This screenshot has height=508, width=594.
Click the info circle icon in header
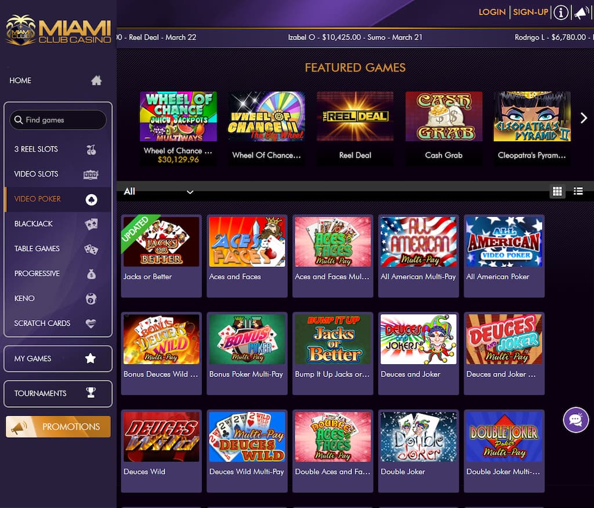coord(561,13)
